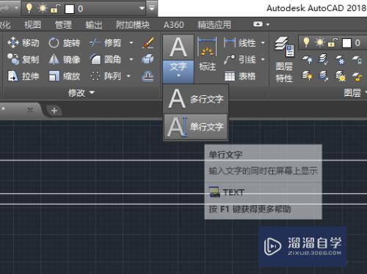
Task: Click layer color swatch in quick access
Action: (70, 9)
